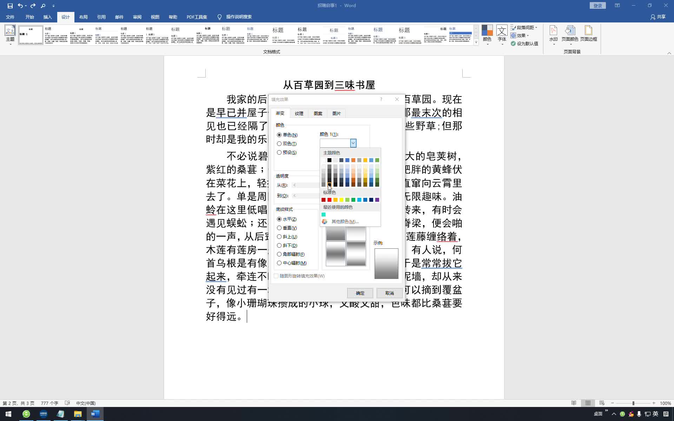This screenshot has height=421, width=674.
Task: Switch to Print Layout view icon in status bar
Action: click(x=588, y=403)
